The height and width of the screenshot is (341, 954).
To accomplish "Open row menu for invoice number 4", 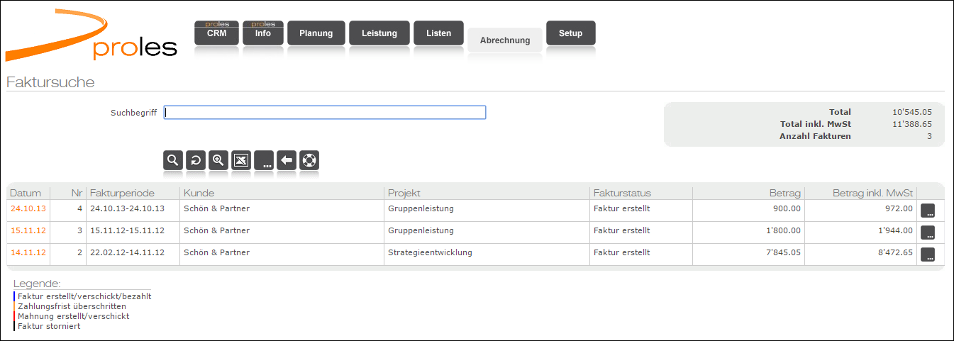I will [x=928, y=211].
